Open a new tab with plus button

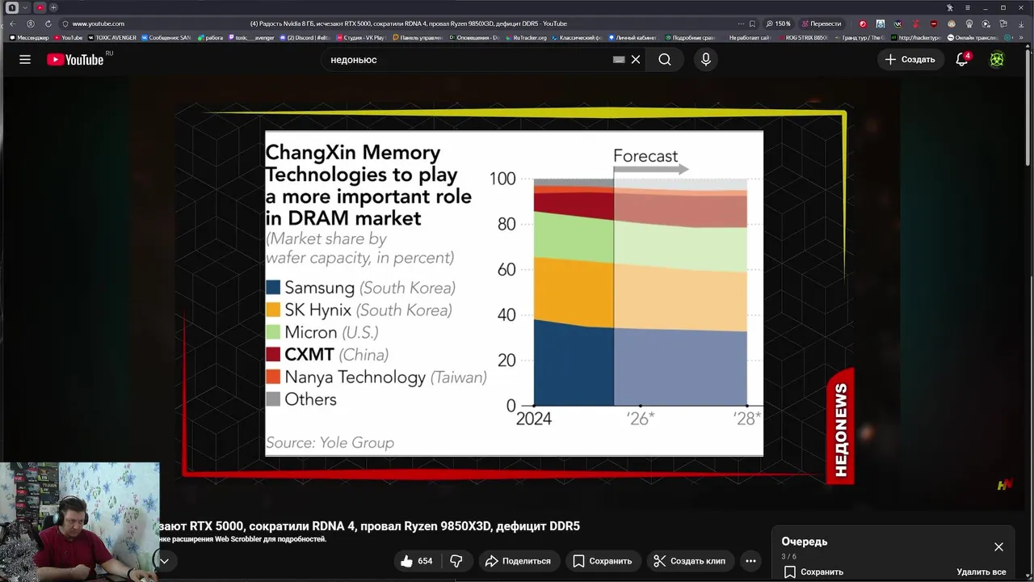53,7
